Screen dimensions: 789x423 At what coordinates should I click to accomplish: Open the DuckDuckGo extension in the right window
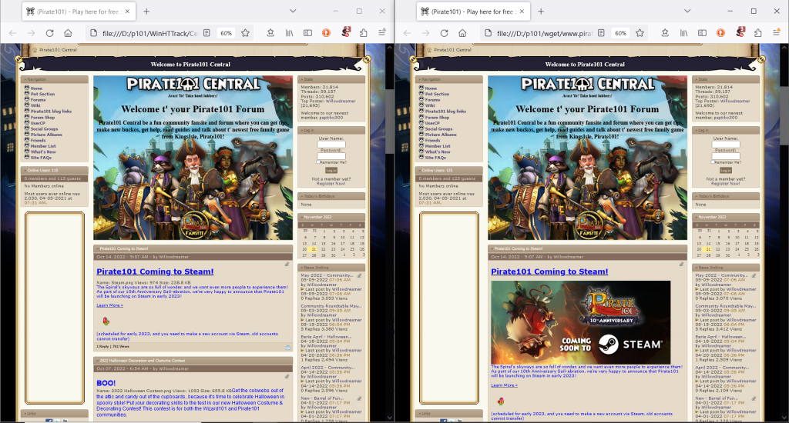coord(720,33)
